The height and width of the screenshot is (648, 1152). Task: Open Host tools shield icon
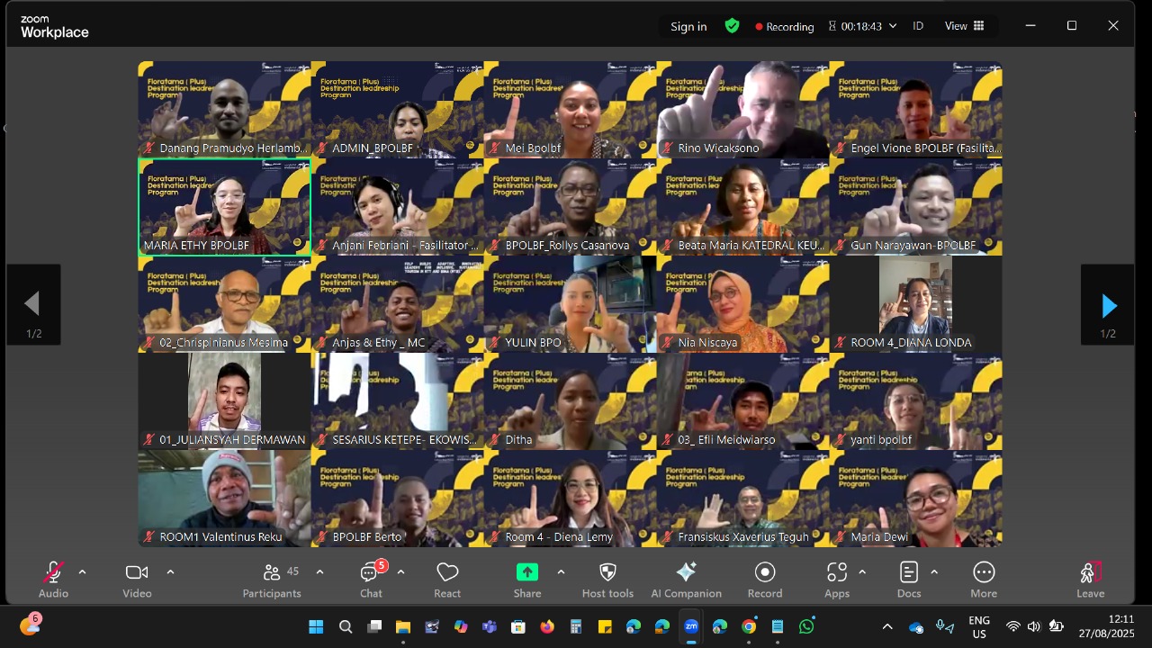click(x=607, y=579)
